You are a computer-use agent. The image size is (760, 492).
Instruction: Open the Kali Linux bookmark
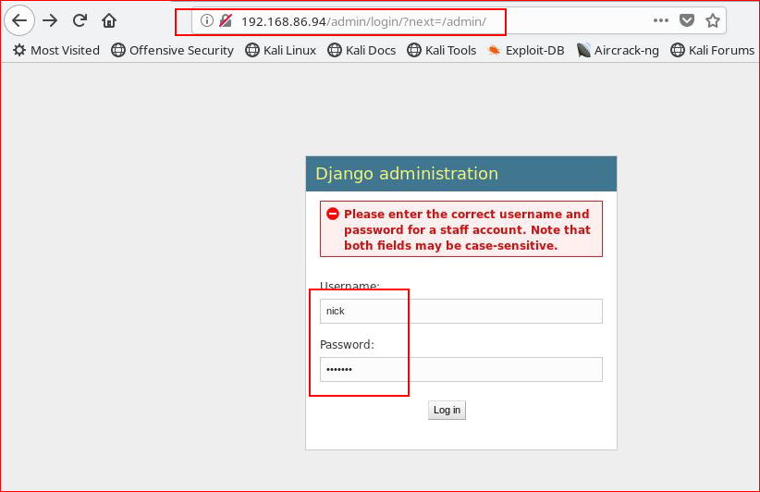click(x=281, y=51)
